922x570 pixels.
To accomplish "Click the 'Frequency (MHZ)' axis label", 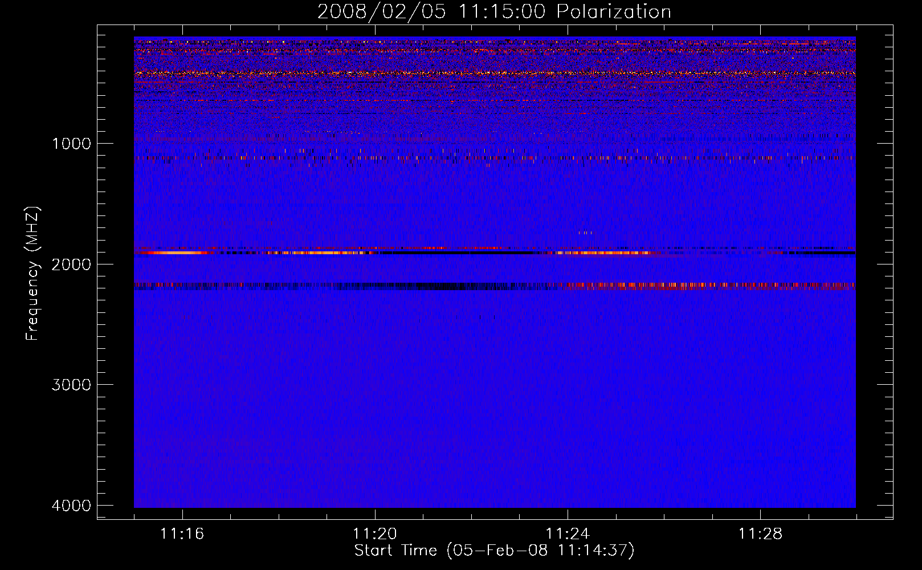I will click(x=33, y=274).
